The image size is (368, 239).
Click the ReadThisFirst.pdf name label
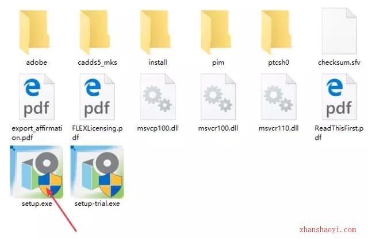pos(339,132)
